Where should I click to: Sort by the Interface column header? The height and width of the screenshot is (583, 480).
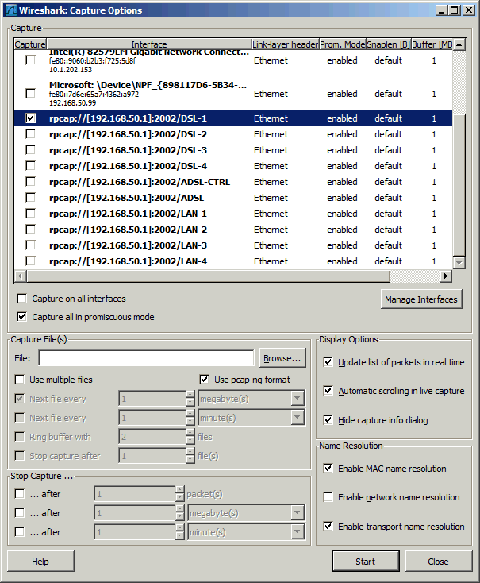[x=148, y=44]
